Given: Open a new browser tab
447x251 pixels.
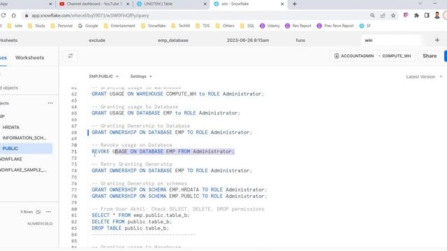Looking at the screenshot, I should [295, 4].
